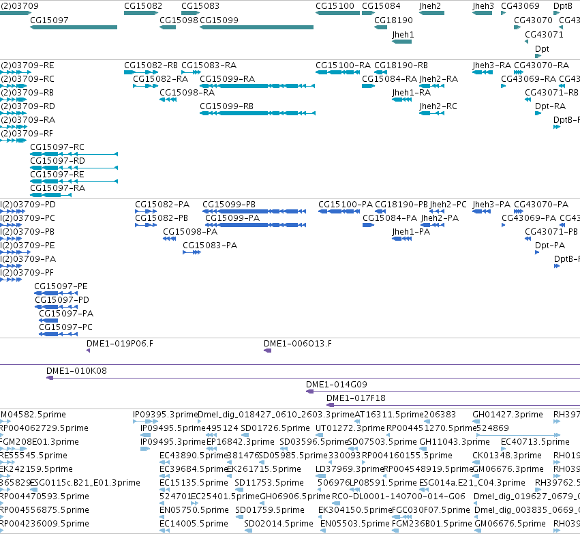Screen dimensions: 580x534
Task: Select transcript CG15097-RA label
Action: (x=57, y=188)
